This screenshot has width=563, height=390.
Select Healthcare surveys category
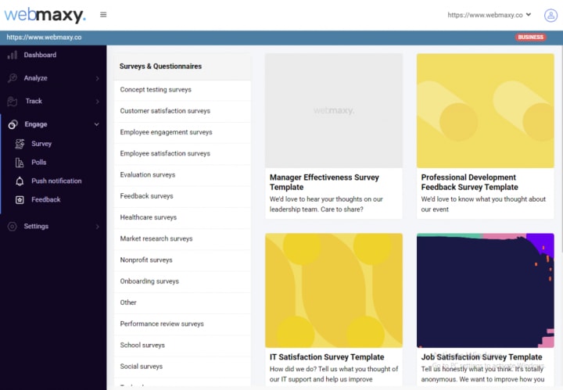(182, 217)
